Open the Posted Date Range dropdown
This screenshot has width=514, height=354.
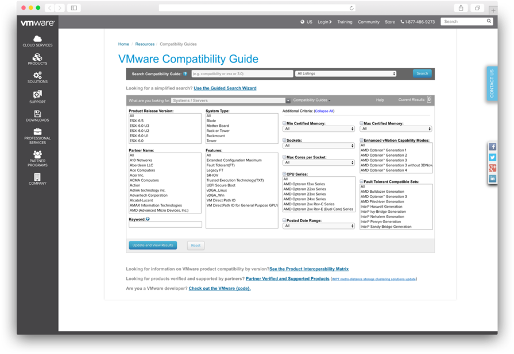pyautogui.click(x=320, y=226)
